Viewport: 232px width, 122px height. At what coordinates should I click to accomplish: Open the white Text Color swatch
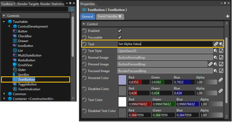click(x=122, y=102)
